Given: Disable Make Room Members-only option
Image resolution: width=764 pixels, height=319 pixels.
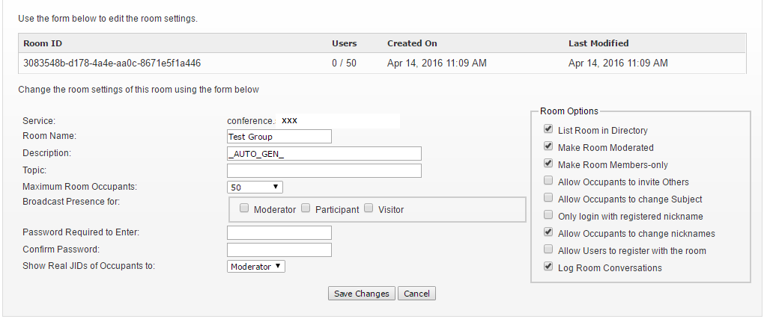Looking at the screenshot, I should pyautogui.click(x=548, y=164).
